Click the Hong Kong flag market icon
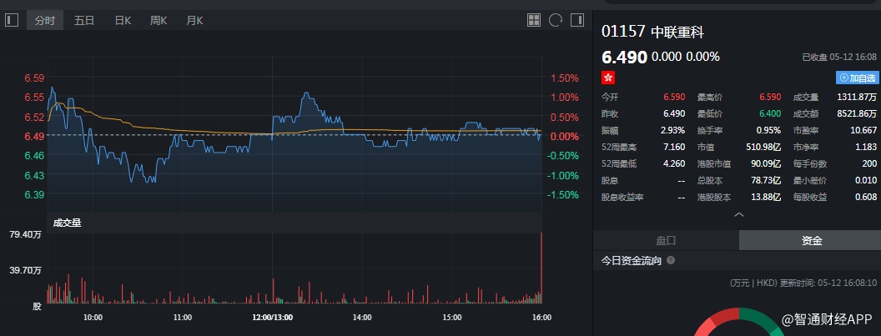Screen dimensions: 881x336 pos(608,78)
